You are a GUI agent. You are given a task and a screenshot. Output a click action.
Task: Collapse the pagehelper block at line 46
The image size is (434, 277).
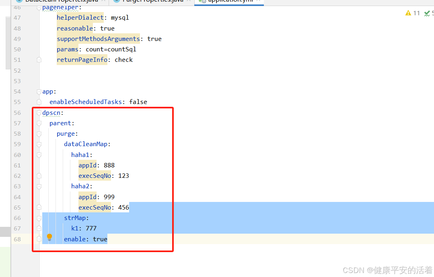point(39,8)
